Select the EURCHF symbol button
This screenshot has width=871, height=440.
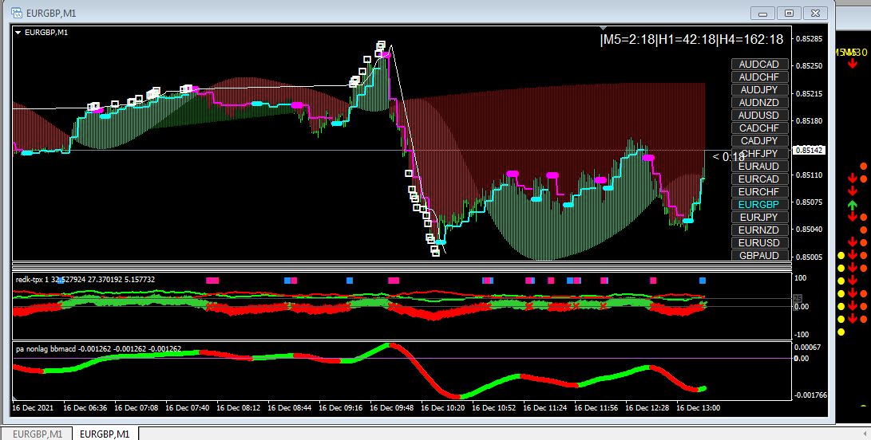pyautogui.click(x=759, y=192)
